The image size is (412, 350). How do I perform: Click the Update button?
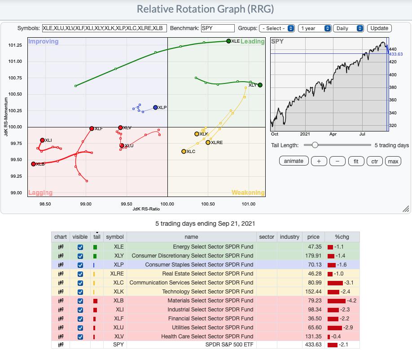point(379,28)
